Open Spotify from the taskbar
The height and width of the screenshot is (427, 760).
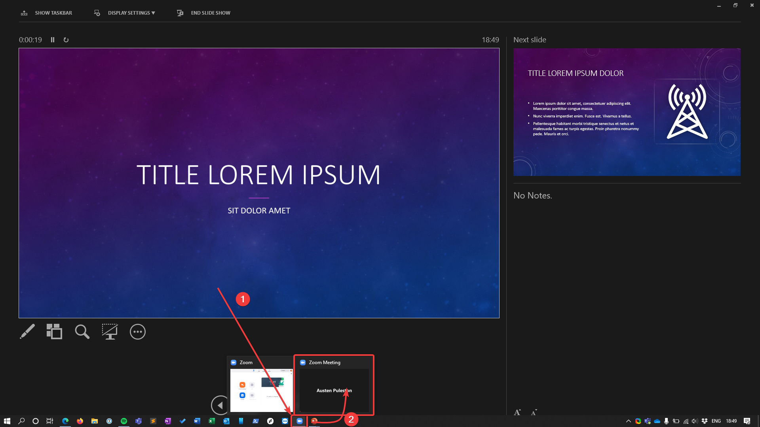click(x=124, y=421)
